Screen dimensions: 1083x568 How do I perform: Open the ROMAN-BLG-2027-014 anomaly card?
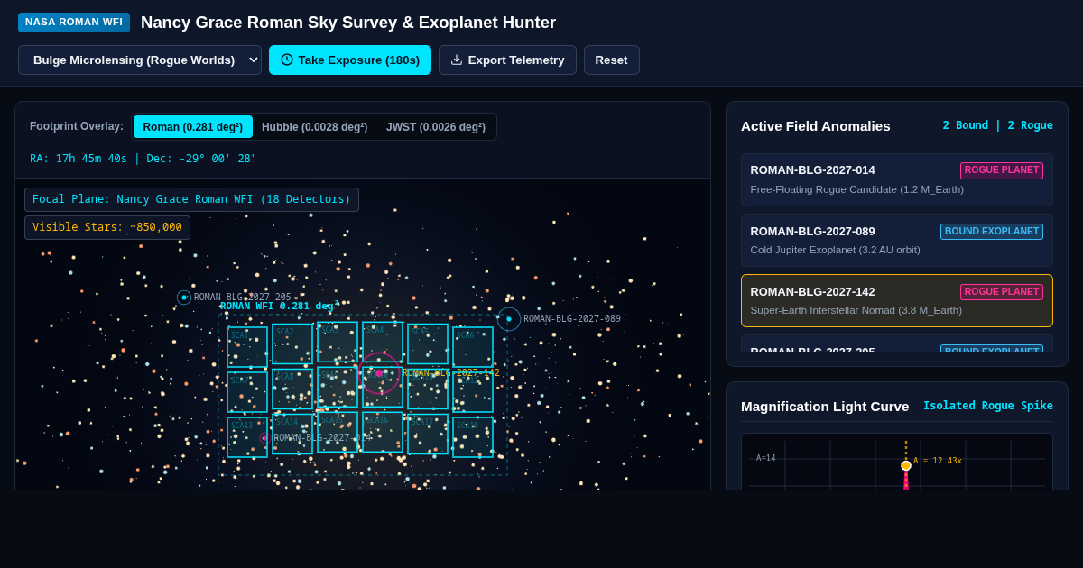897,179
